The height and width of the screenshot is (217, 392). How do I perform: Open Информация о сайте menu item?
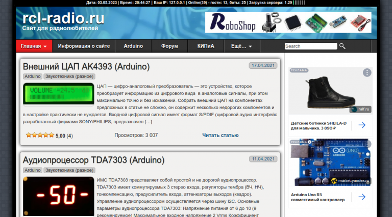(84, 46)
